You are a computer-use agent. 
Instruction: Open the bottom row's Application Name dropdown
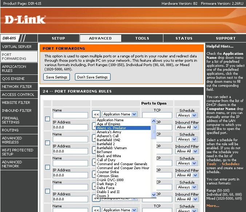pos(120,210)
